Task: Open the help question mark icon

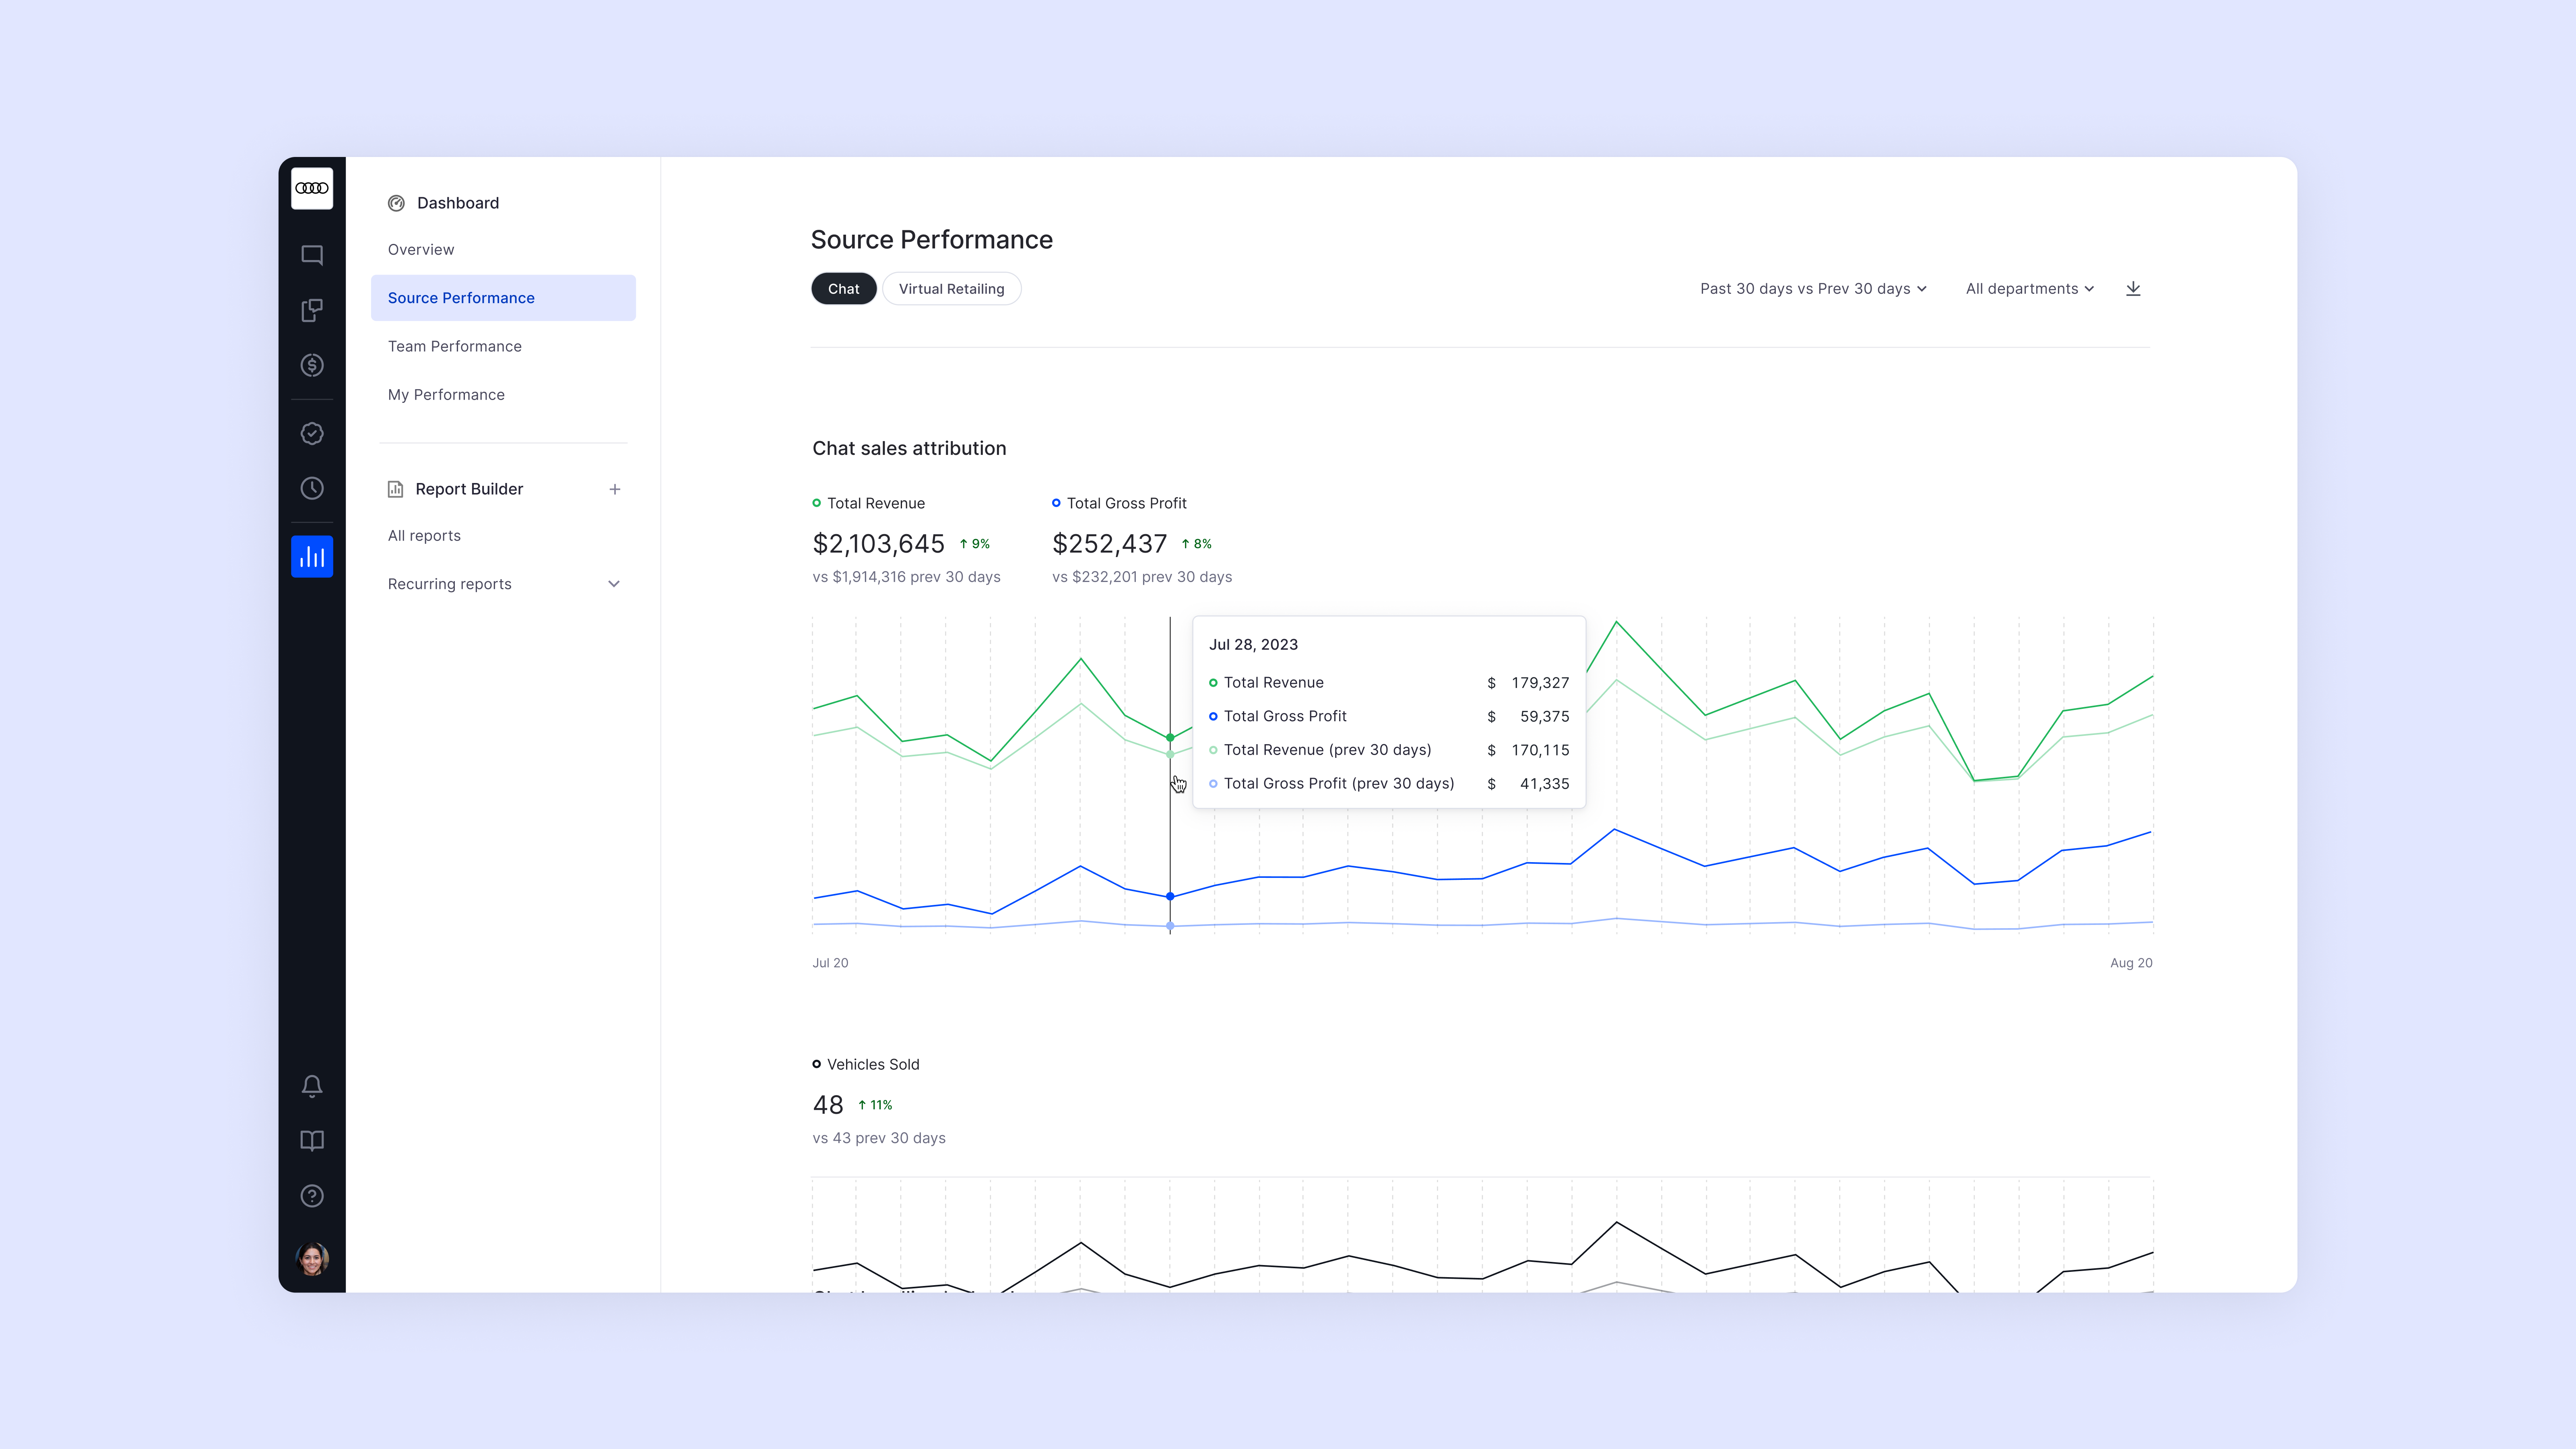Action: pyautogui.click(x=312, y=1196)
